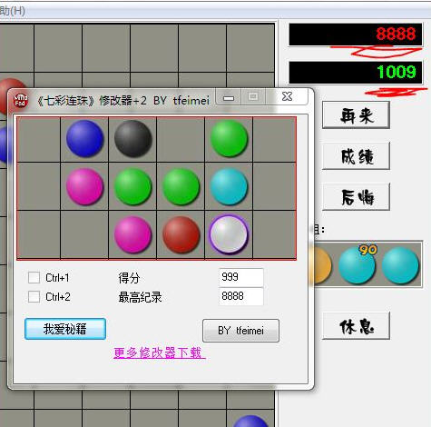431x427 pixels.
Task: Click the green ball in top row
Action: point(229,139)
